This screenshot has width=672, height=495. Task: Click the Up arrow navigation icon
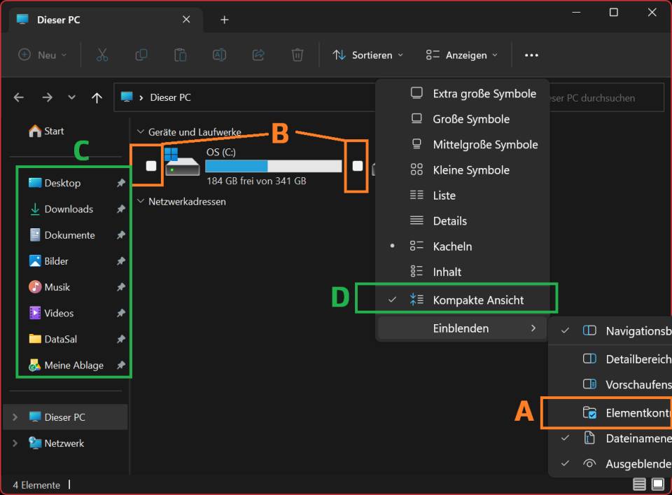(97, 98)
